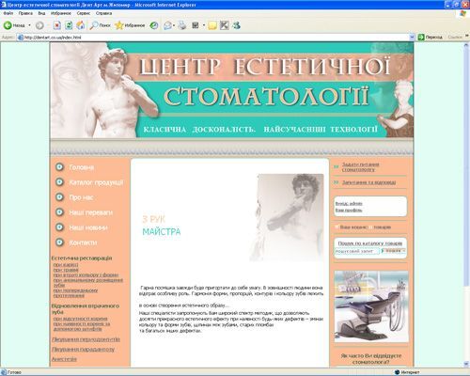Screen dimensions: 470x376
Task: Open the Правка menu
Action: (x=25, y=13)
